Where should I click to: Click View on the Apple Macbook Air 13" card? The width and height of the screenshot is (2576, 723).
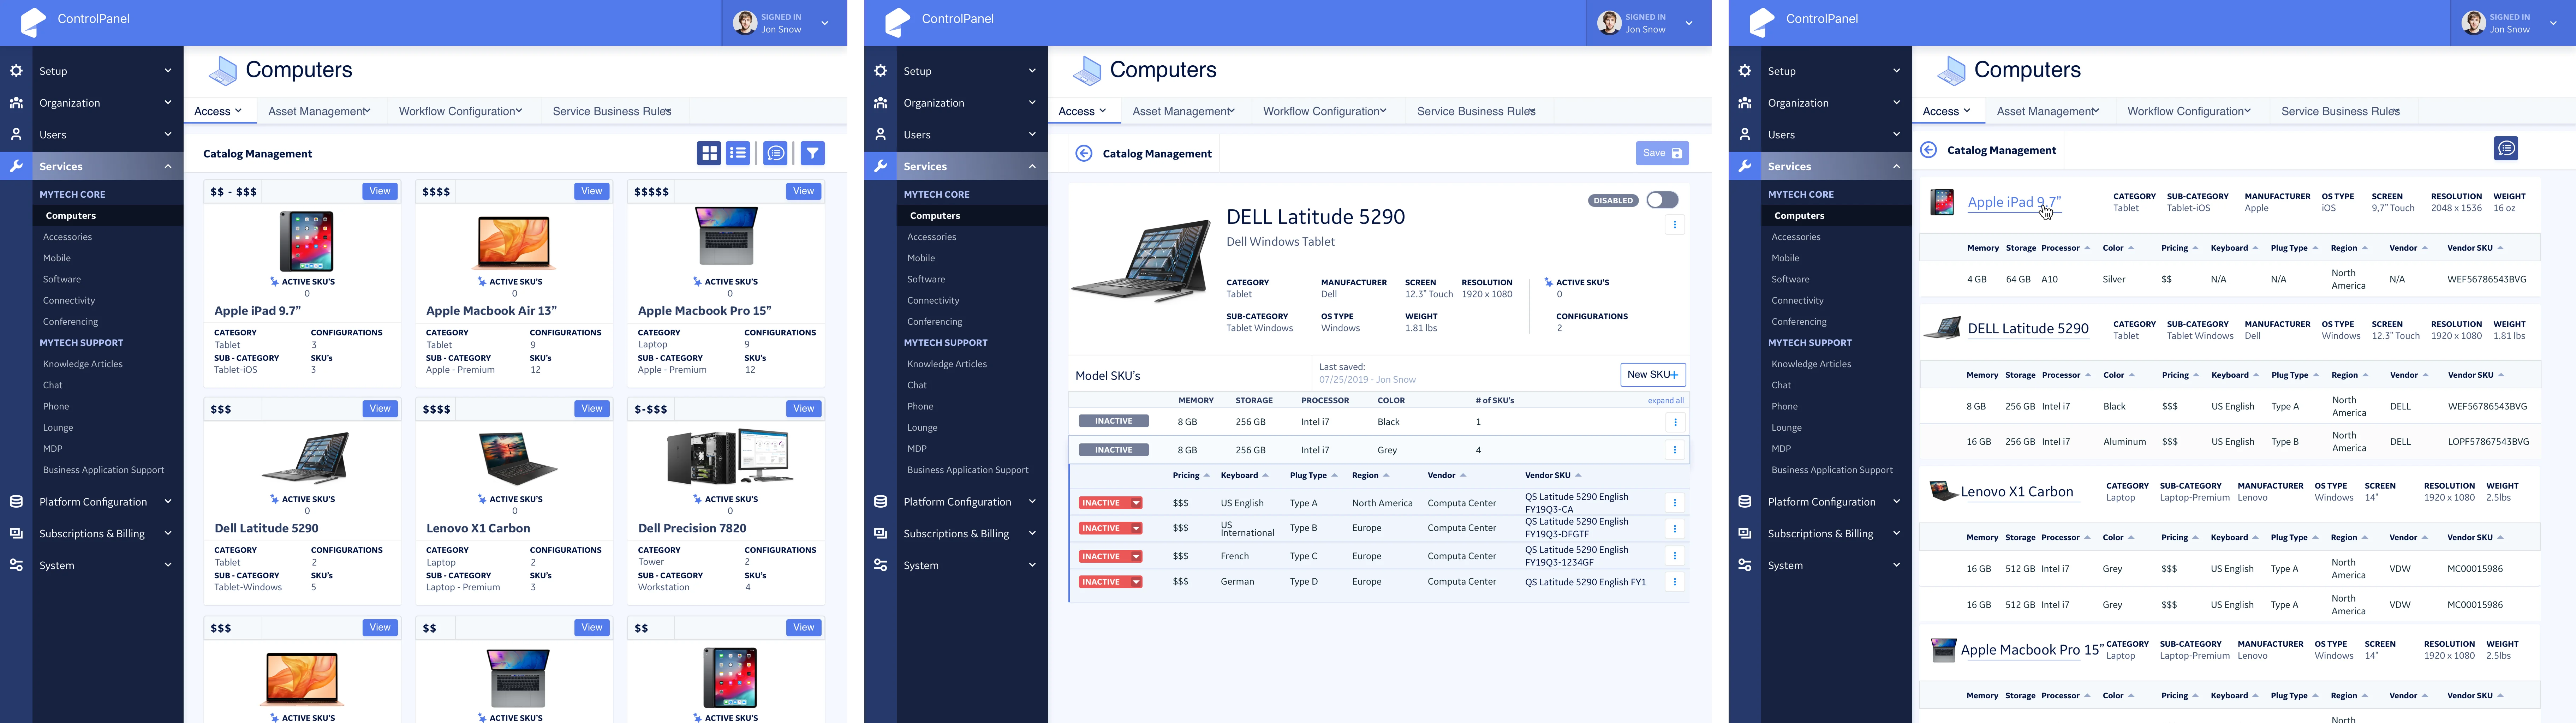point(592,191)
